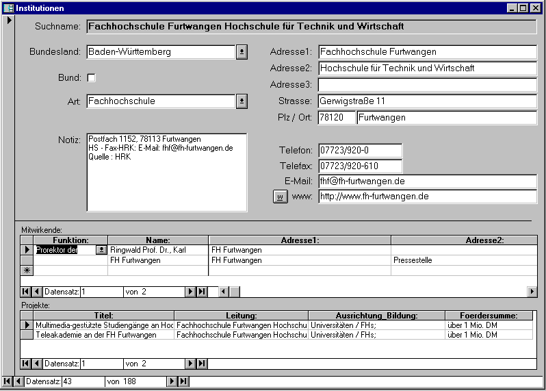546x391 pixels.
Task: Select the Prorektor row selector in Mitwirkende
Action: pyautogui.click(x=27, y=250)
